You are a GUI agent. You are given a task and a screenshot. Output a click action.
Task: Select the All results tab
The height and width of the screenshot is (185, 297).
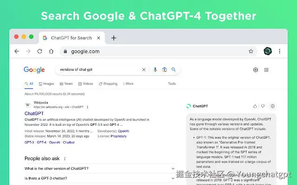point(29,84)
